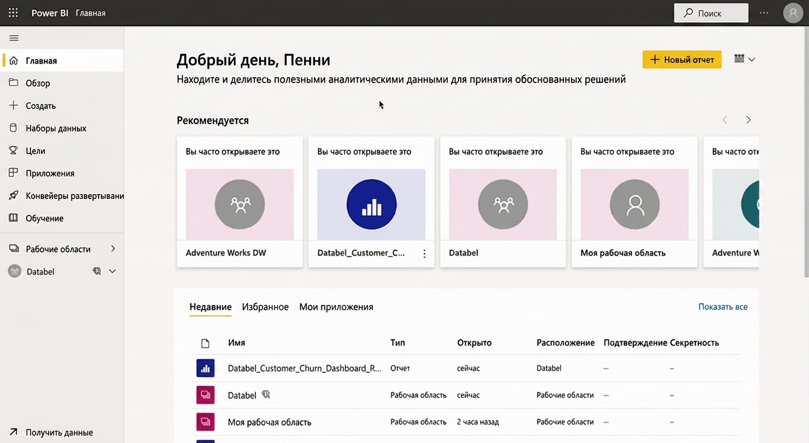Screen dimensions: 809x443
Task: Click the Создать plus icon
Action: coord(14,106)
